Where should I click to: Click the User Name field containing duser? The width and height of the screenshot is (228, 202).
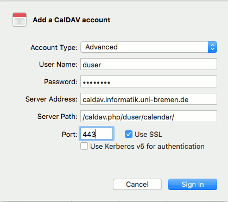149,64
